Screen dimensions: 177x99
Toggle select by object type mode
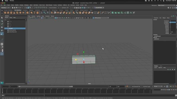(28, 8)
